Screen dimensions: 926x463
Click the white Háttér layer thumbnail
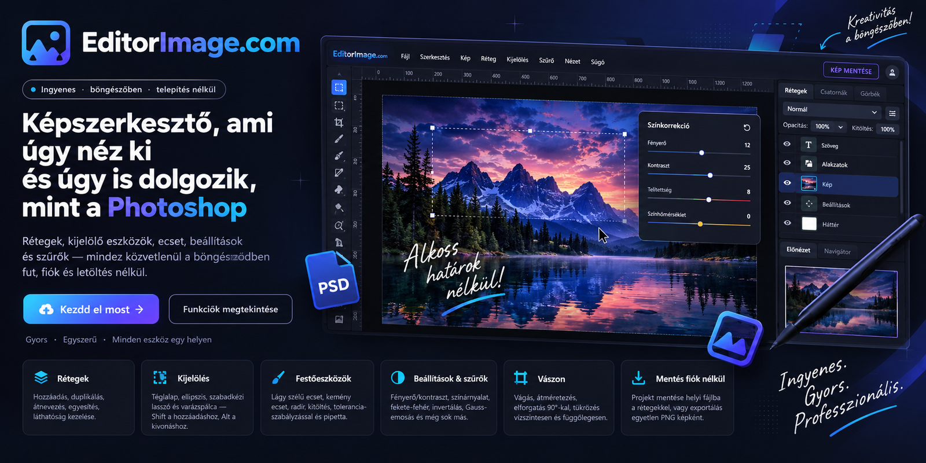[809, 223]
